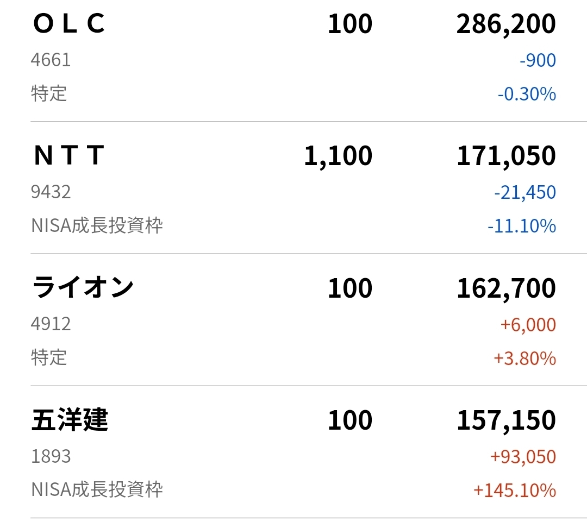587x522 pixels.
Task: Tap the ライオン stock code 4912
Action: (x=51, y=324)
